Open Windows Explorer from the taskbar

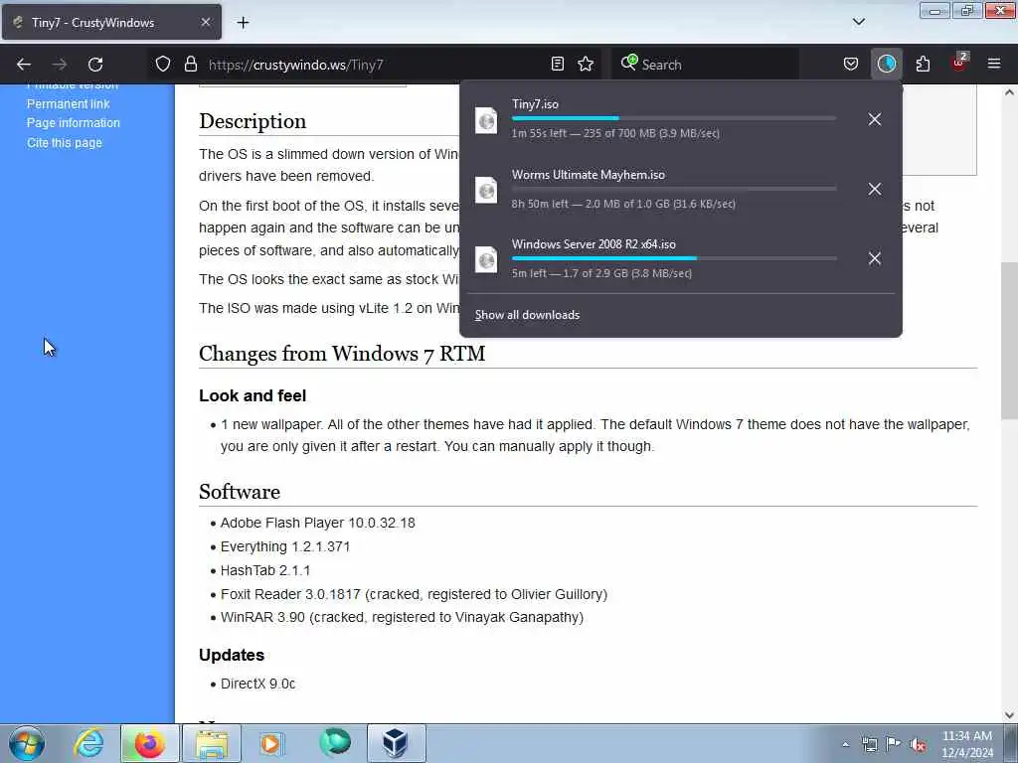(212, 743)
